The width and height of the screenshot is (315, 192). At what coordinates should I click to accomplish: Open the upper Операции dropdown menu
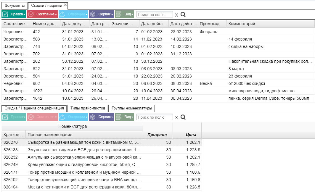[73, 14]
